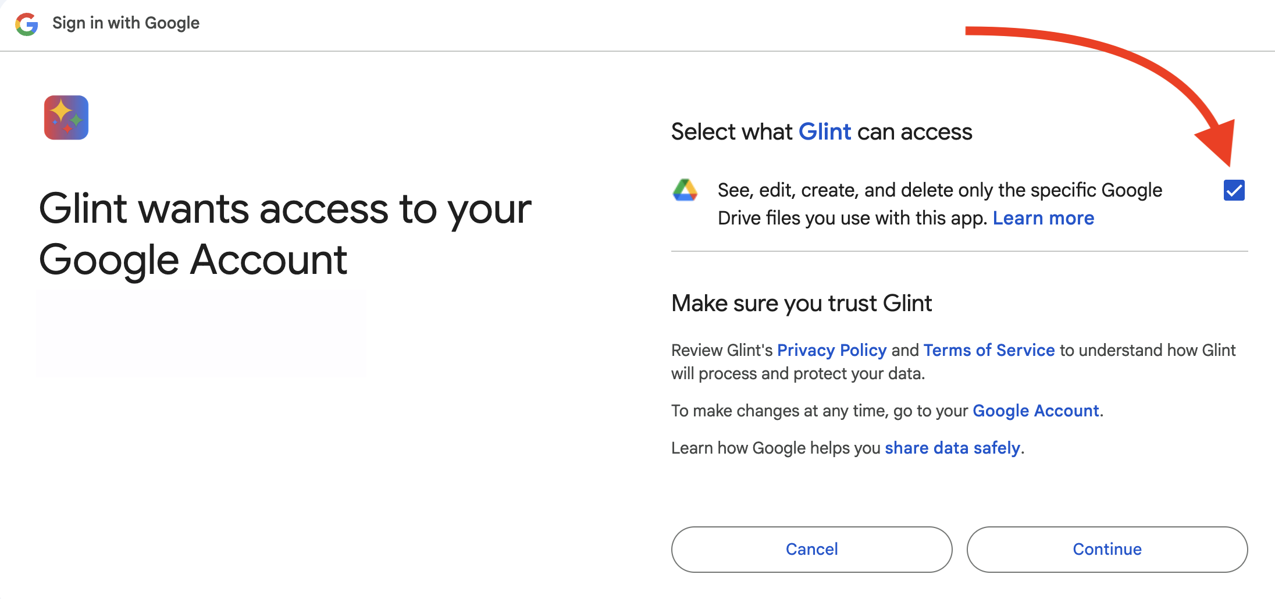1275x599 pixels.
Task: Uncheck the Google Drive files permission checkbox
Action: coord(1234,190)
